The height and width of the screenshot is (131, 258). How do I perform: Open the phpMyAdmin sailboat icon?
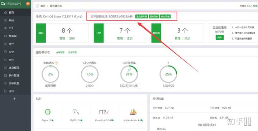133,112
